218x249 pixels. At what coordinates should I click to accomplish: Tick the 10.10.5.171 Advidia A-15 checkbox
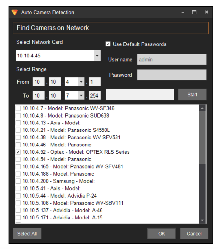[x=18, y=218]
